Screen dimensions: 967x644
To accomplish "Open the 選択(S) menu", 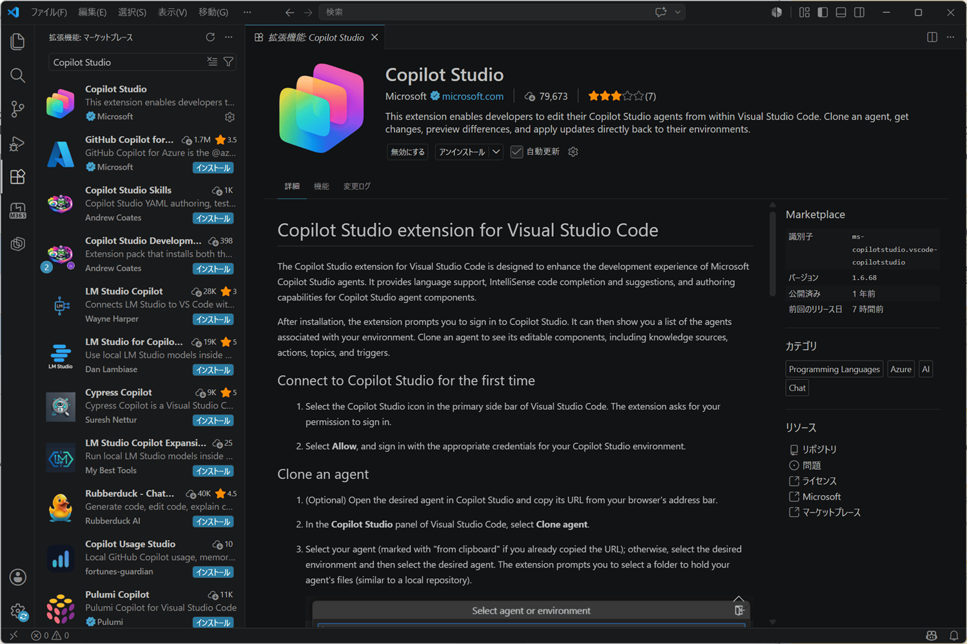I will pos(132,12).
